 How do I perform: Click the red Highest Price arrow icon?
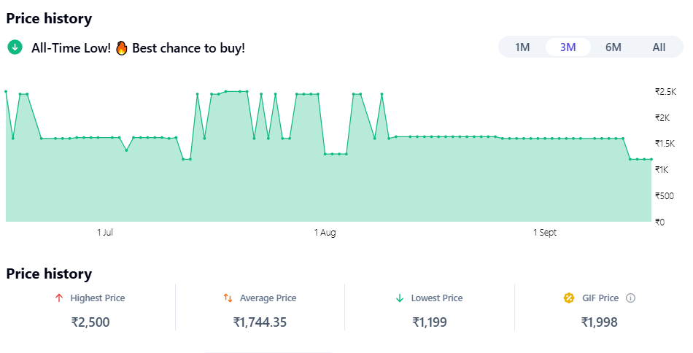(x=59, y=298)
